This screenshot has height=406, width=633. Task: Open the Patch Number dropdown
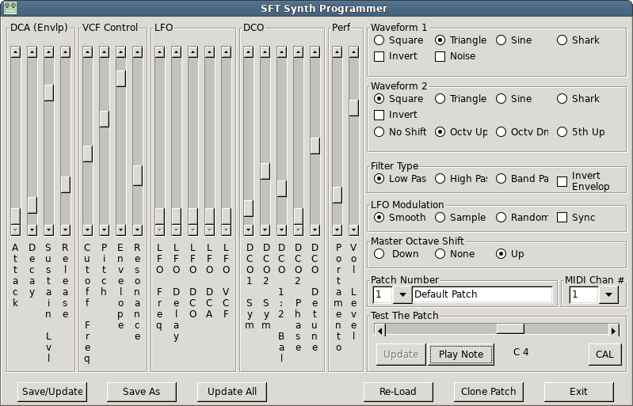tap(402, 294)
